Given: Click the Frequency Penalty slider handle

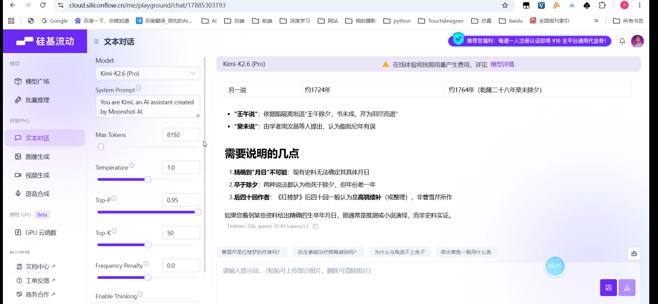Looking at the screenshot, I should [148, 278].
